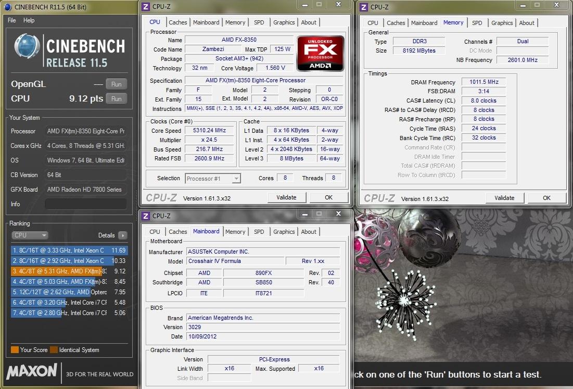Viewport: 573px width, 389px height.
Task: Click DRAM Frequency value 1011.5 MHz
Action: pos(484,82)
